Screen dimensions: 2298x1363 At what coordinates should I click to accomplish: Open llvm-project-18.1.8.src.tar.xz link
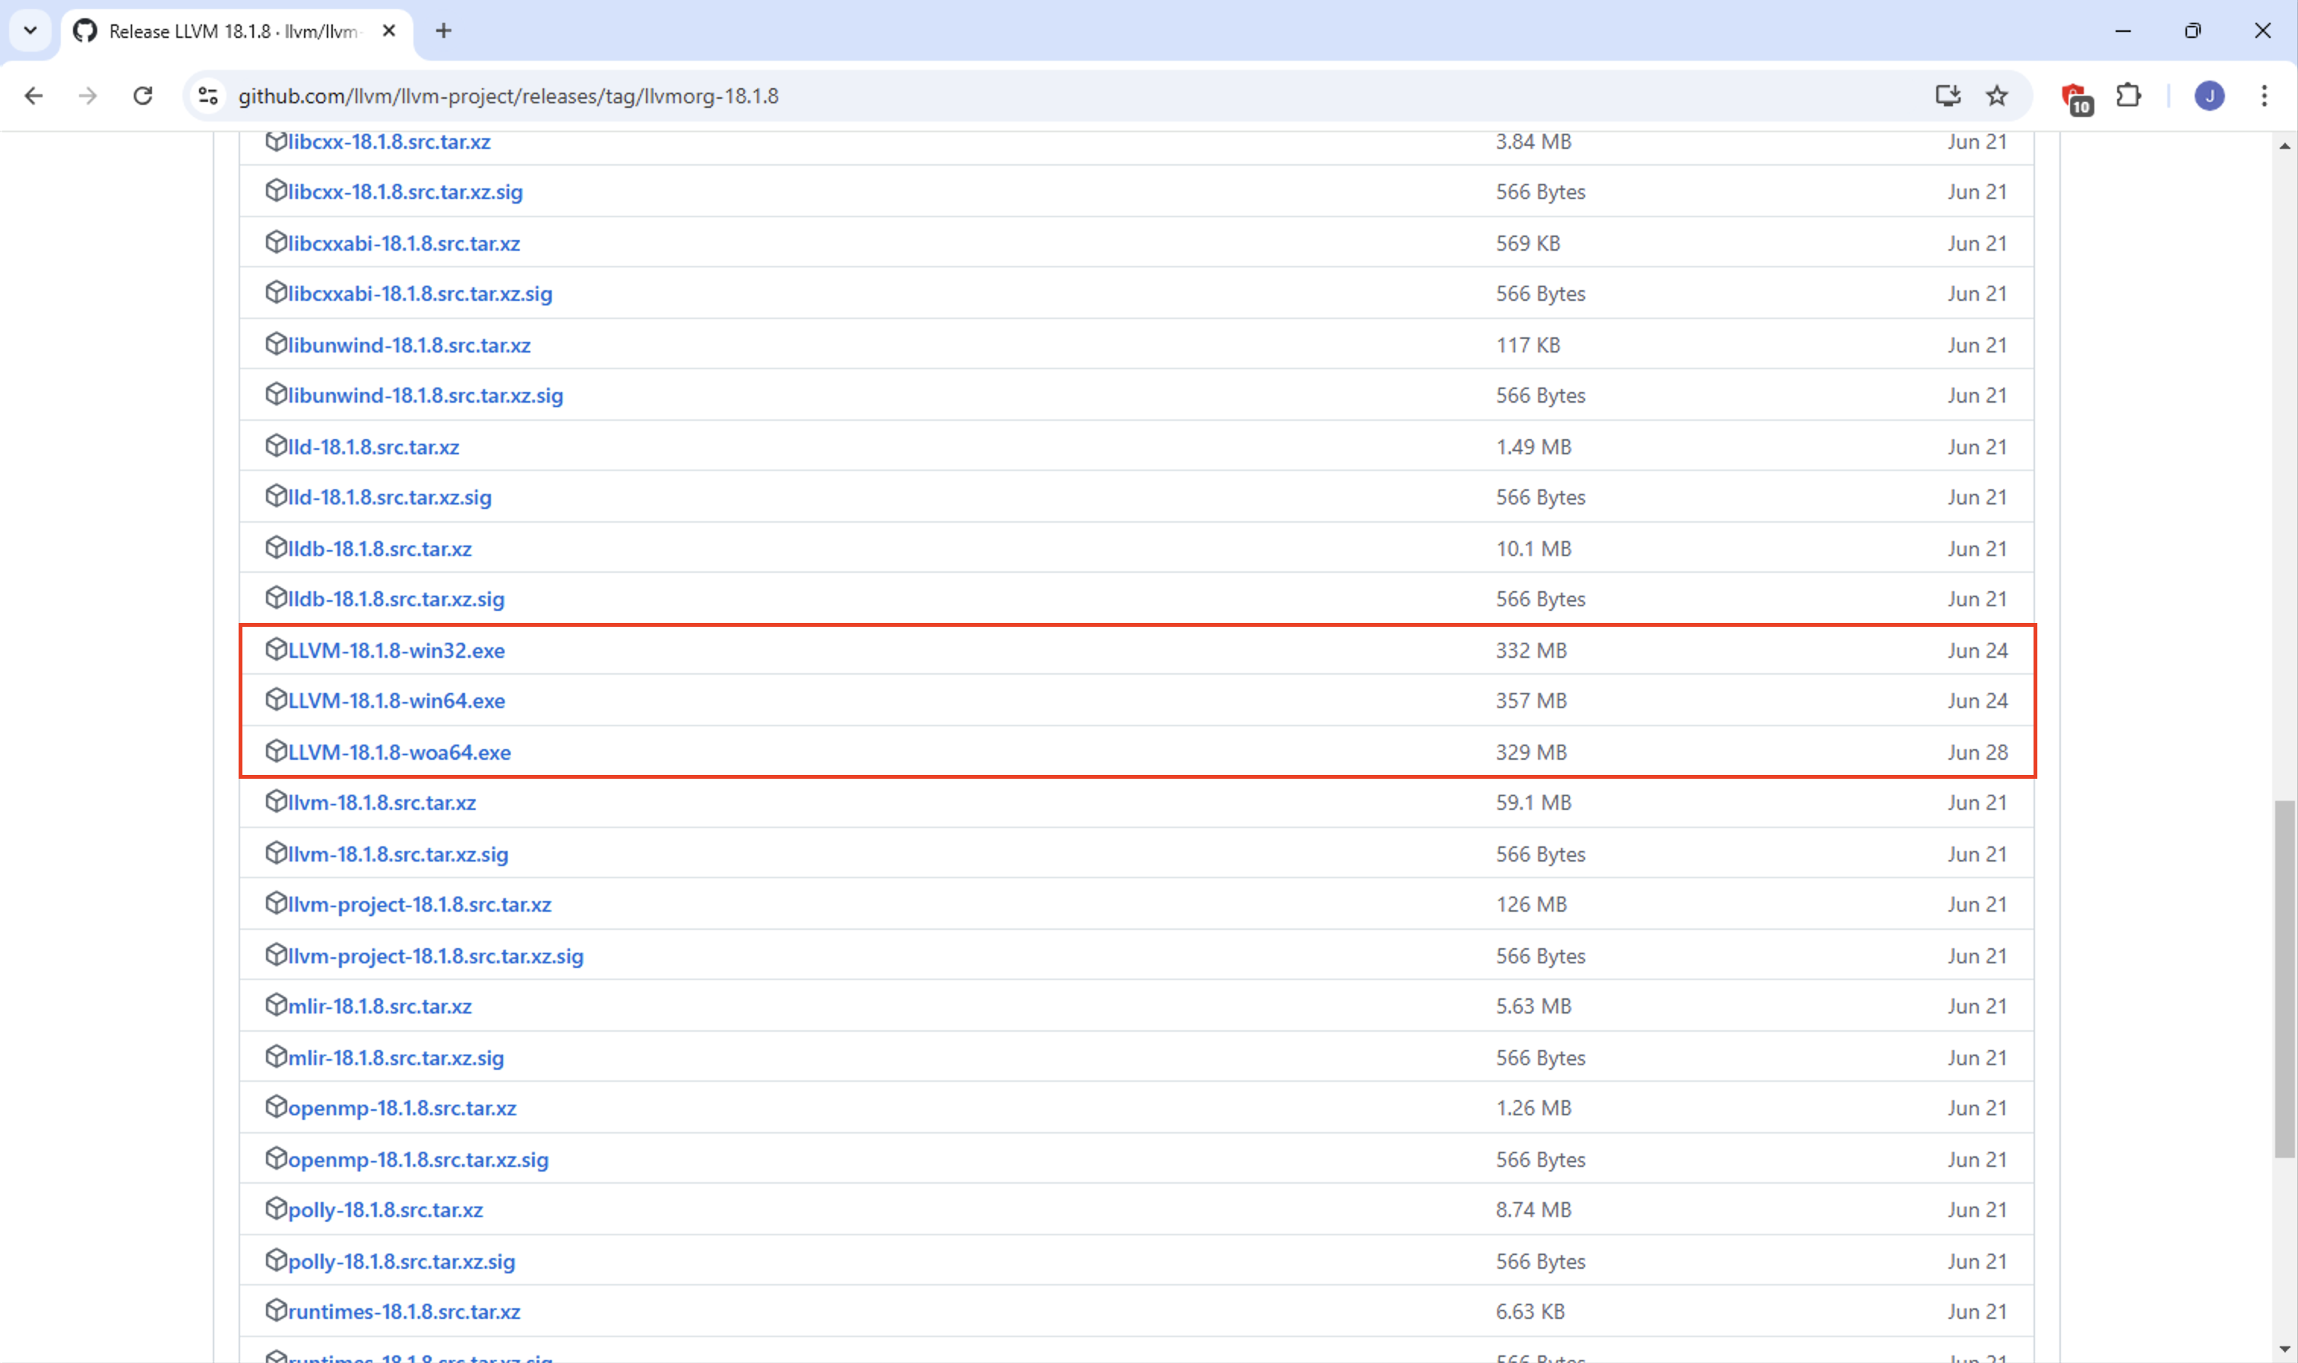click(x=419, y=905)
